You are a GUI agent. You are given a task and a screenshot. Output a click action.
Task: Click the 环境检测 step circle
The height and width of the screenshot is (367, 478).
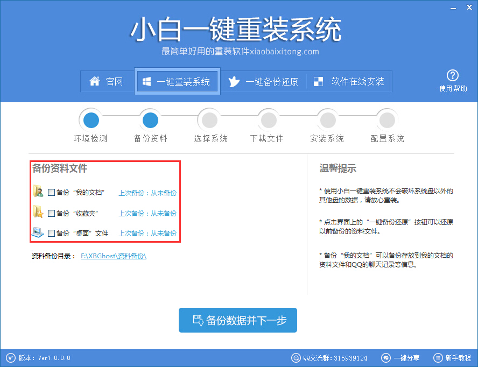click(x=91, y=119)
